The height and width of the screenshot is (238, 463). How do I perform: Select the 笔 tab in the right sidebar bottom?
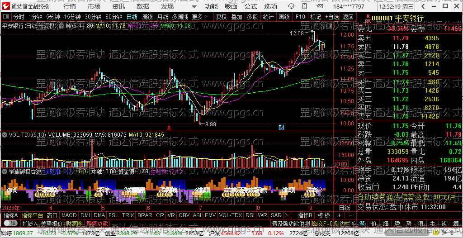tap(362, 223)
